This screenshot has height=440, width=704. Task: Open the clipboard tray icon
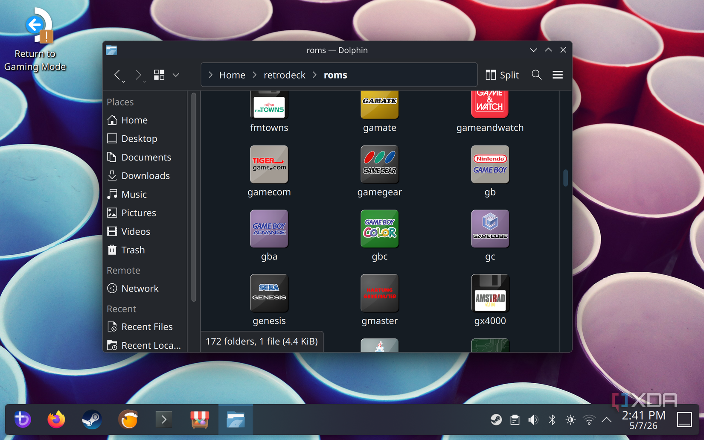click(x=515, y=420)
